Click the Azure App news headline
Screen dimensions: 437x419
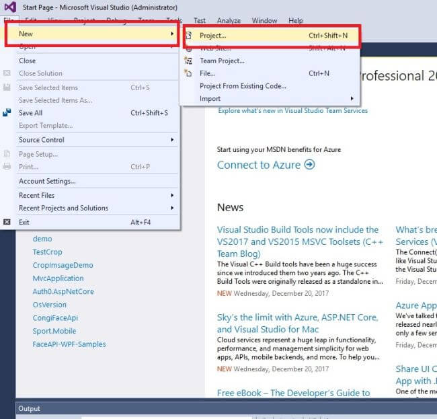(416, 305)
